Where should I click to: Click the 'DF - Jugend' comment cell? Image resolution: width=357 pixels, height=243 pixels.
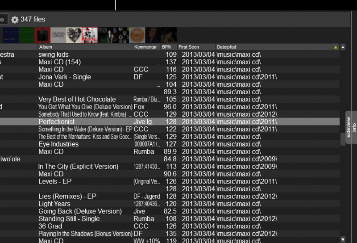tap(147, 196)
